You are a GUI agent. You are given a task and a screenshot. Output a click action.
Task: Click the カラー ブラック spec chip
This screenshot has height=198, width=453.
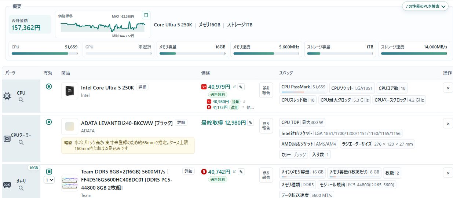click(294, 155)
